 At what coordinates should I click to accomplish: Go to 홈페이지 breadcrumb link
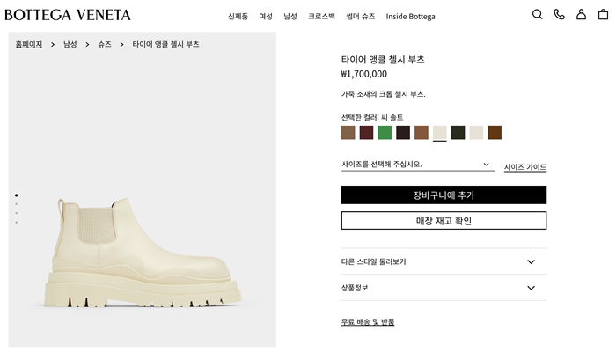29,44
